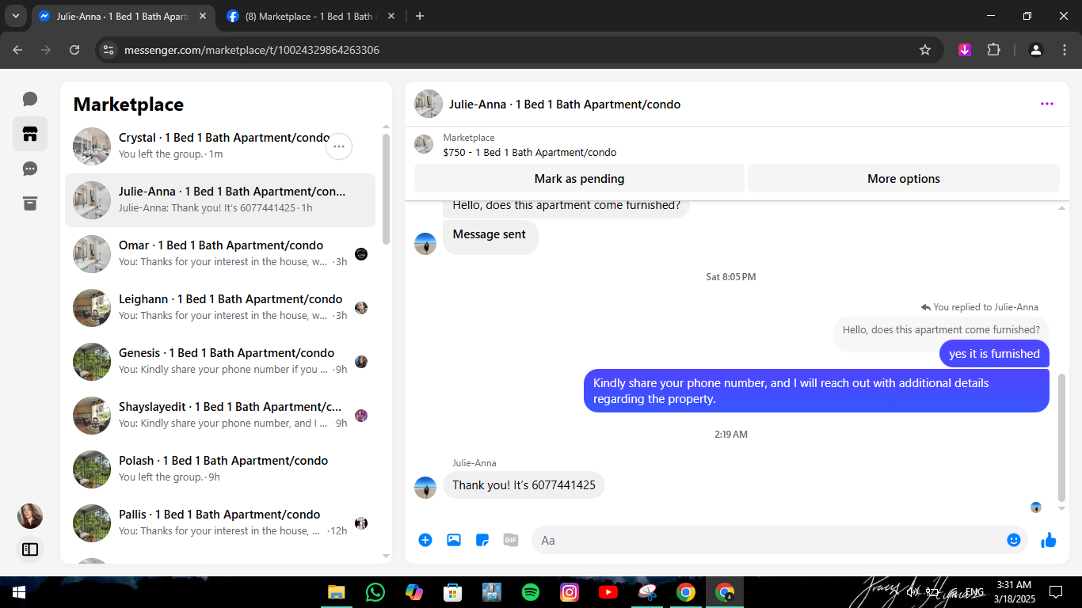The height and width of the screenshot is (608, 1082).
Task: Click the profile avatar in sidebar
Action: (x=30, y=516)
